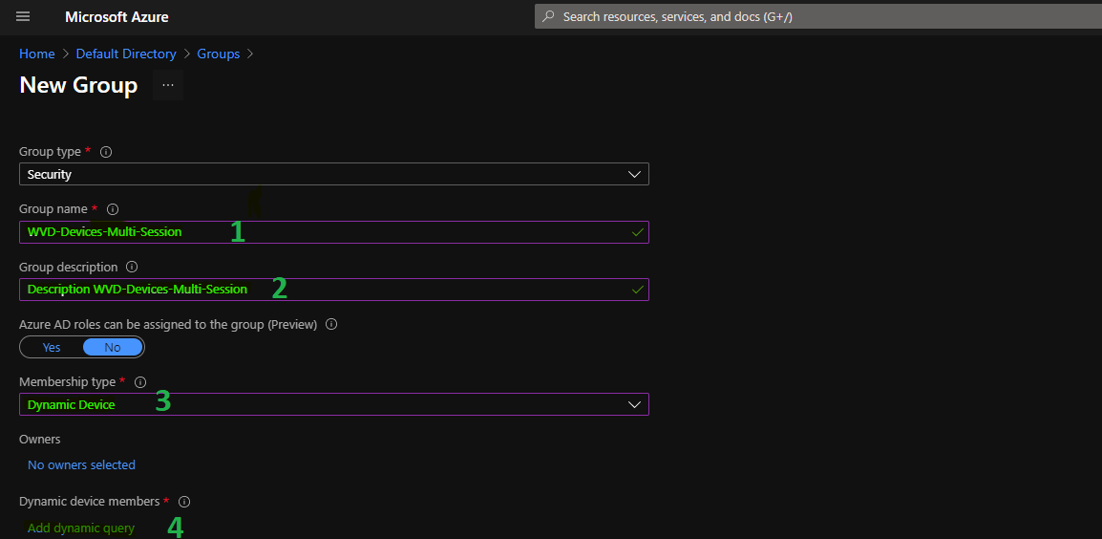The width and height of the screenshot is (1102, 539).
Task: Set Azure AD roles toggle to No
Action: (113, 347)
